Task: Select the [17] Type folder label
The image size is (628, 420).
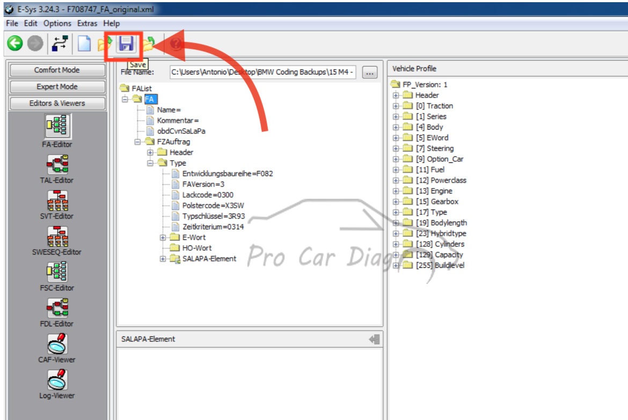Action: coord(432,212)
